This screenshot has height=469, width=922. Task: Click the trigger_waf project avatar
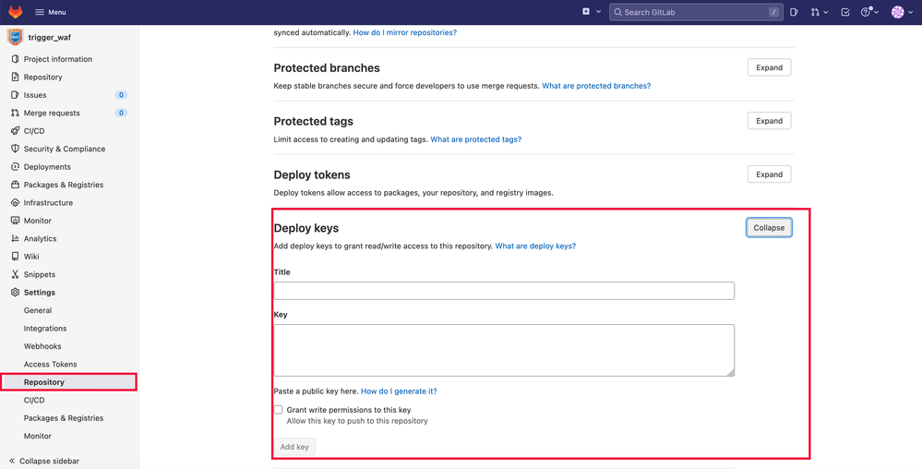(x=15, y=38)
